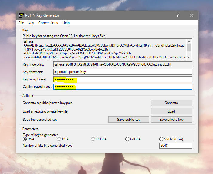Click the scroll up arrow of public key box
213x174 pixels.
click(189, 41)
